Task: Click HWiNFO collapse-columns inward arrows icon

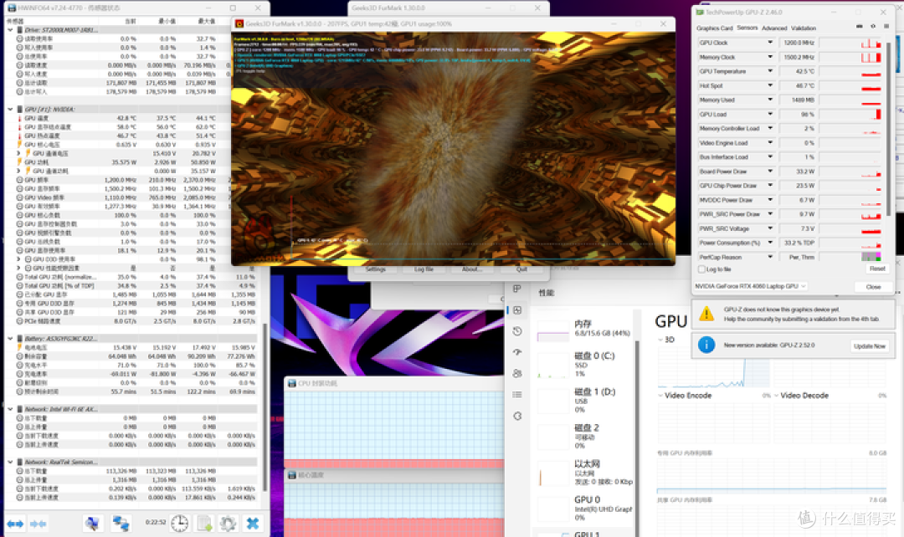Action: click(38, 524)
